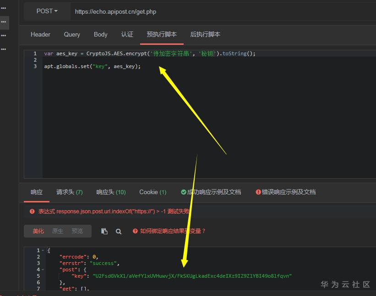Open the 响应 tab
The height and width of the screenshot is (296, 376).
tap(37, 192)
